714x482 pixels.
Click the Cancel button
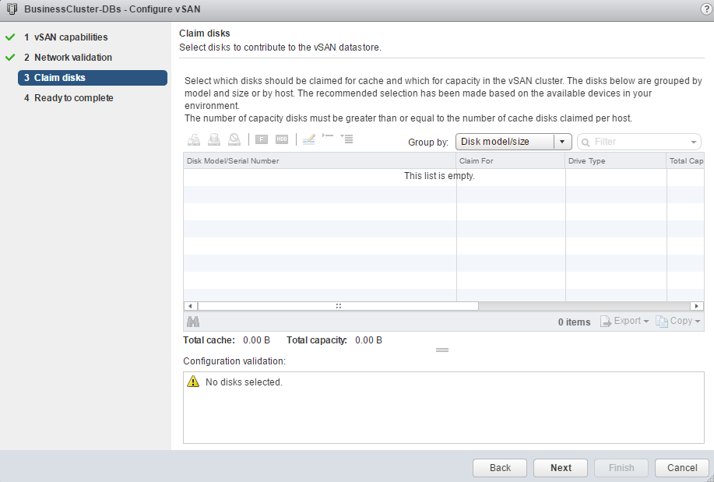[x=682, y=468]
